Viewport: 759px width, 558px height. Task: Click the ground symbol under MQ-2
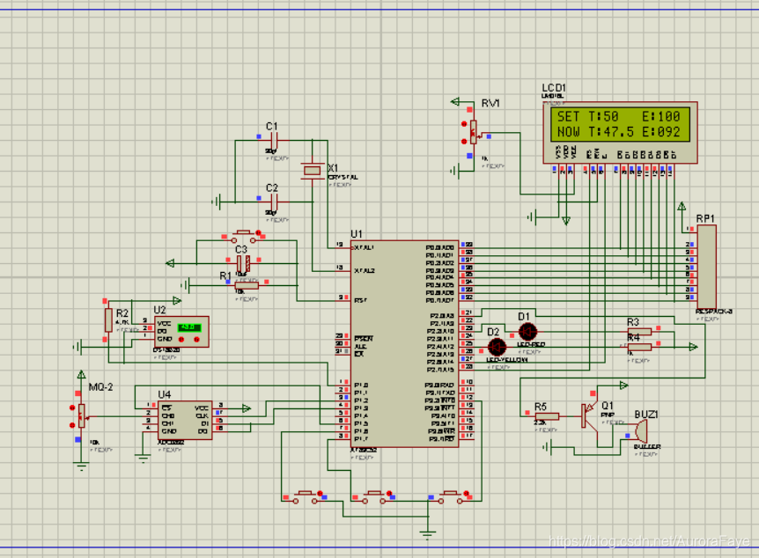[x=81, y=466]
